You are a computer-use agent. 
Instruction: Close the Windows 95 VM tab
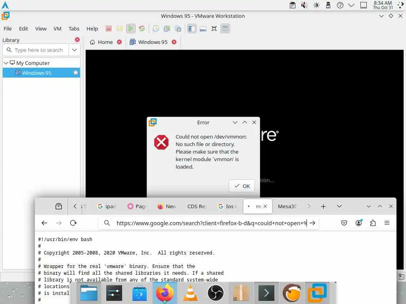pos(174,42)
